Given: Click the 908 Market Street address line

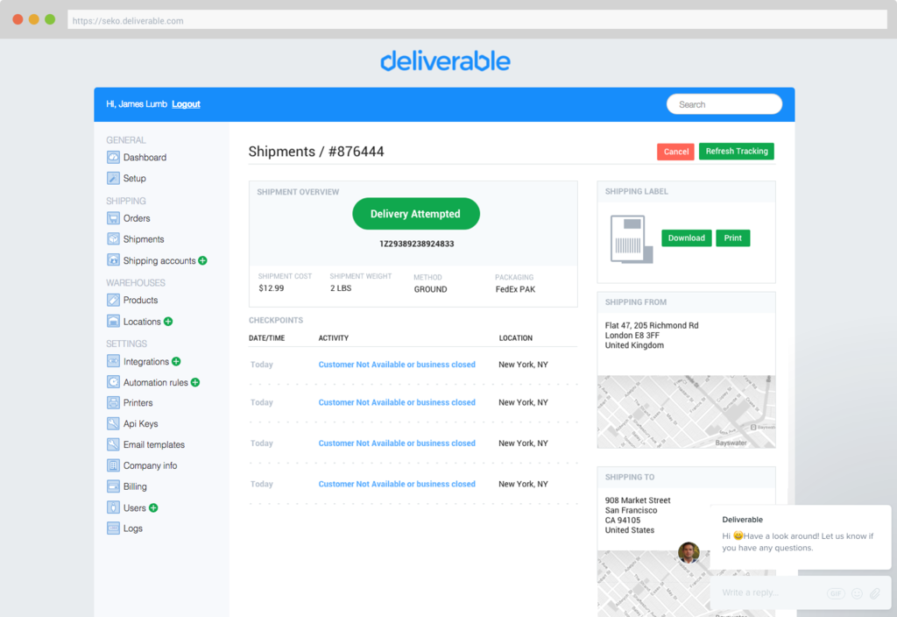Looking at the screenshot, I should coord(638,500).
